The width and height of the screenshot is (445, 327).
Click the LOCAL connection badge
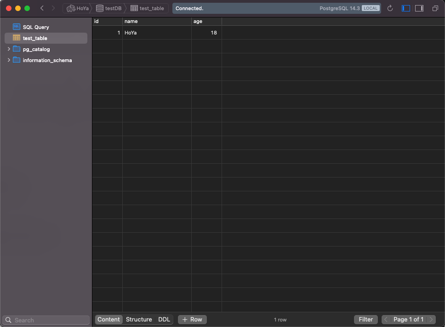(x=371, y=8)
